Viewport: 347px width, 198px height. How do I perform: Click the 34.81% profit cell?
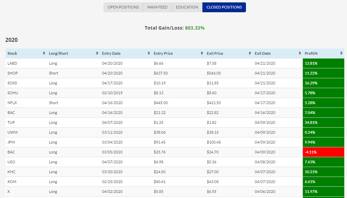[x=323, y=122]
